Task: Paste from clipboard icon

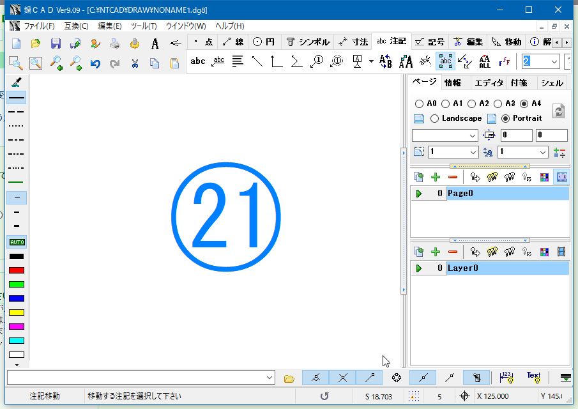Action: coord(174,63)
